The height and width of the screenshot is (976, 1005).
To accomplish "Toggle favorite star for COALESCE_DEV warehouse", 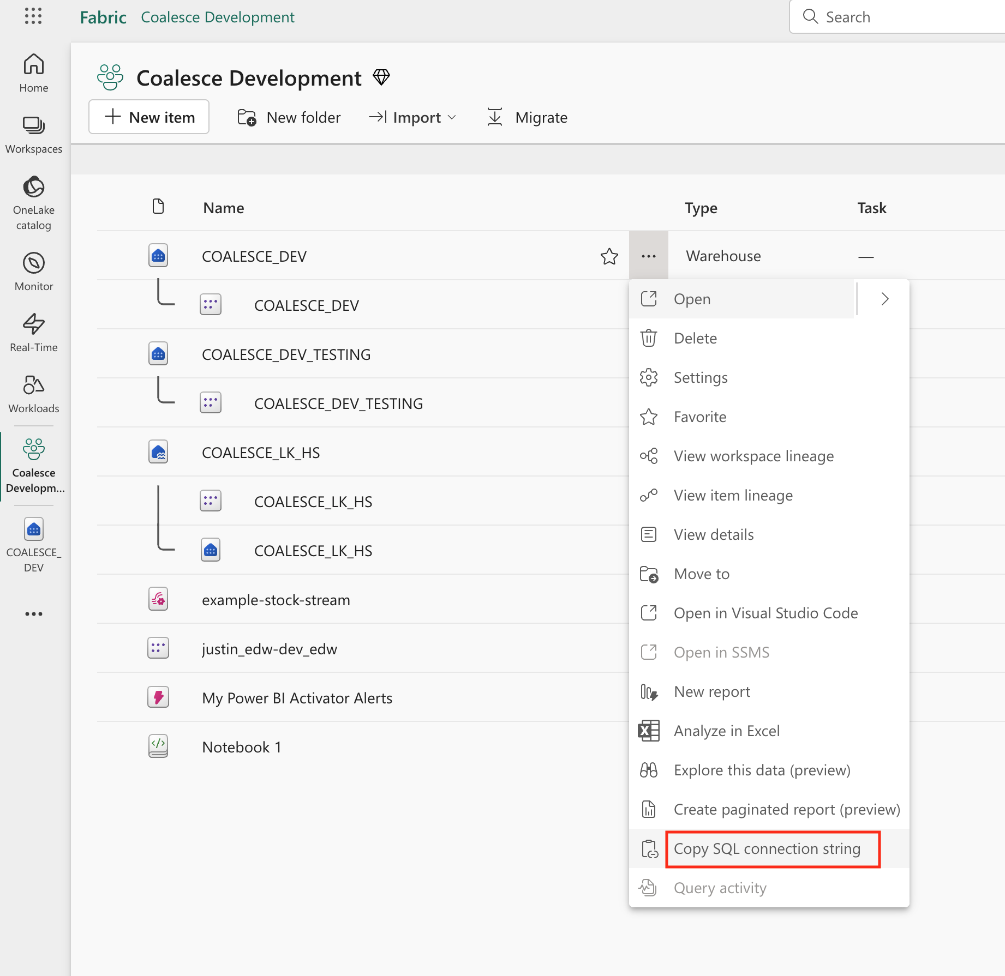I will [x=609, y=256].
